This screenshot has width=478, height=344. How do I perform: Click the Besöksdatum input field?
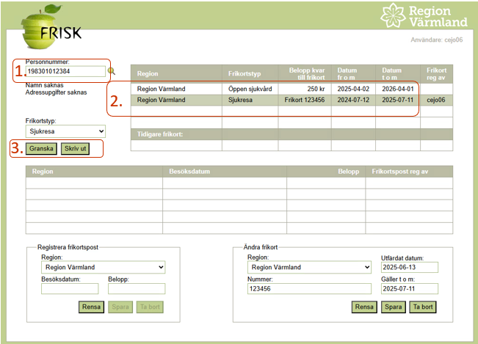point(70,289)
